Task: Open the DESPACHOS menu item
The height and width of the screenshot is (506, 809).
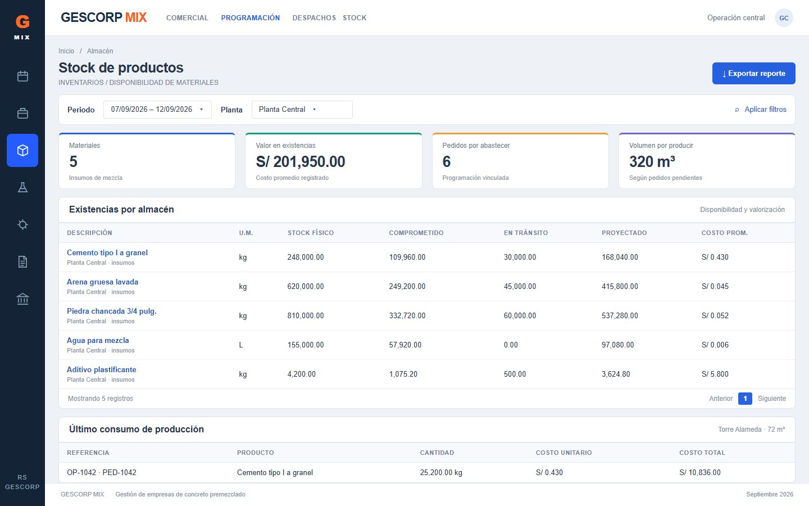Action: click(x=314, y=18)
